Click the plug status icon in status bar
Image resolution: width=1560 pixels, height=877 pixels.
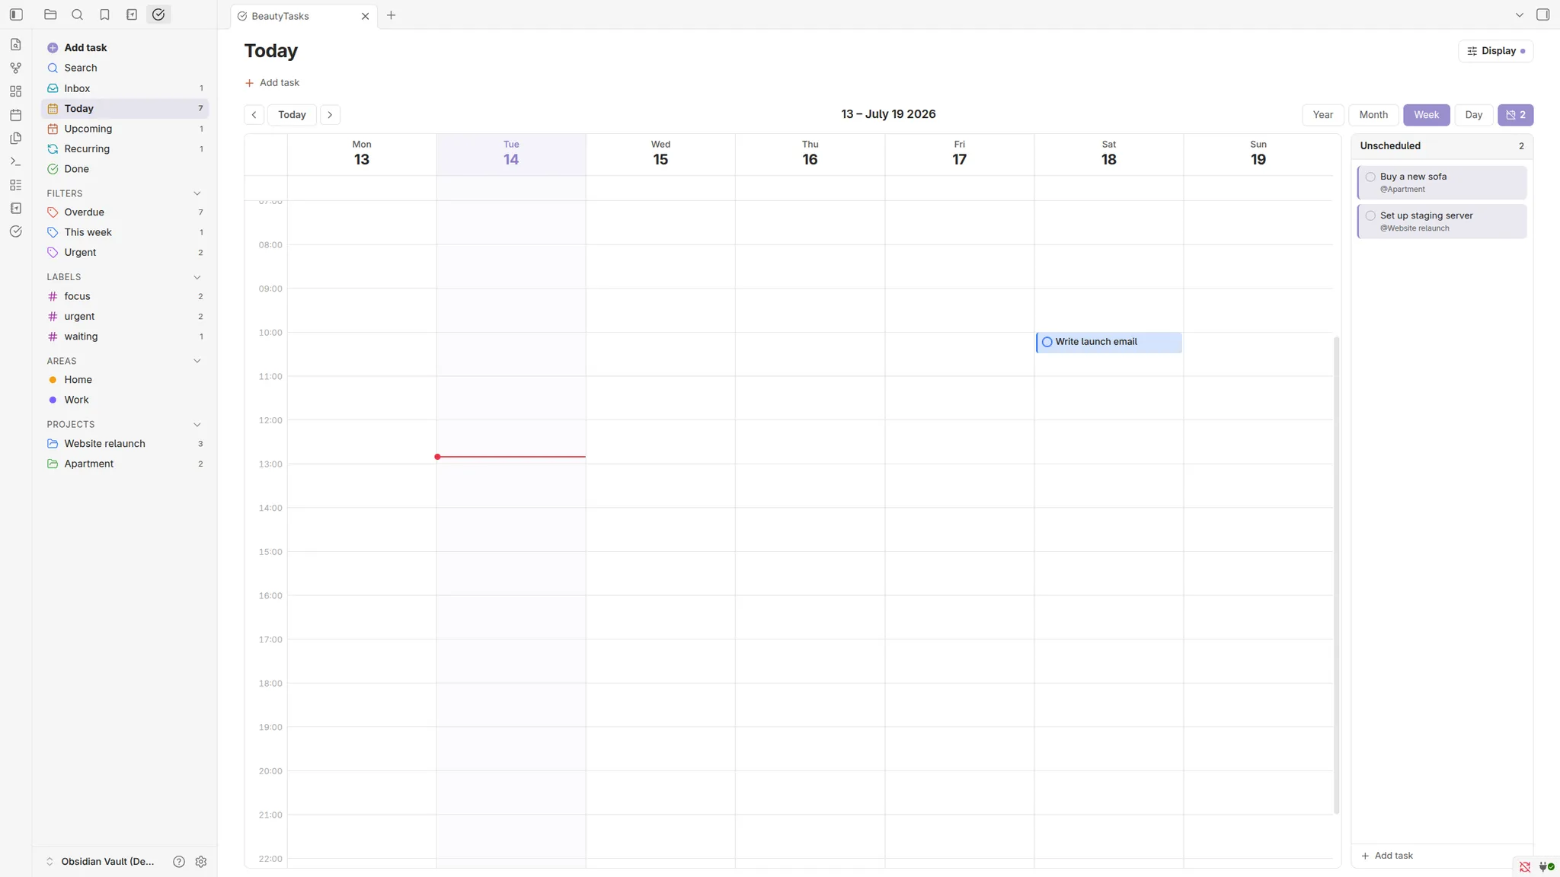point(1546,866)
